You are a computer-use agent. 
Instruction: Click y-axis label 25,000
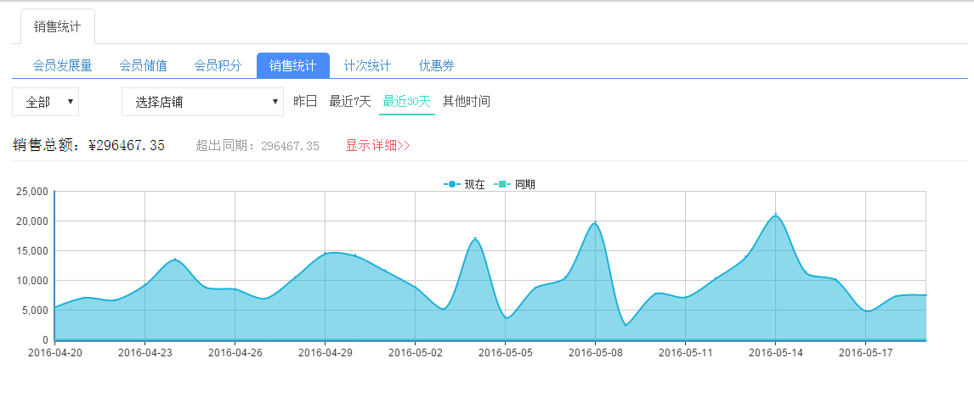[x=31, y=192]
